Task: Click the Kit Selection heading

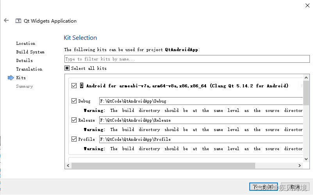Action: point(80,38)
